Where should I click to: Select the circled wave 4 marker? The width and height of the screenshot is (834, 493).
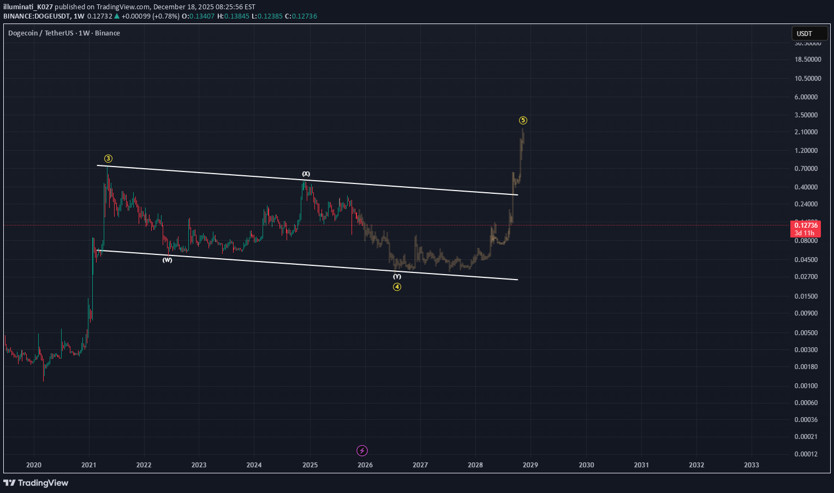pyautogui.click(x=397, y=286)
